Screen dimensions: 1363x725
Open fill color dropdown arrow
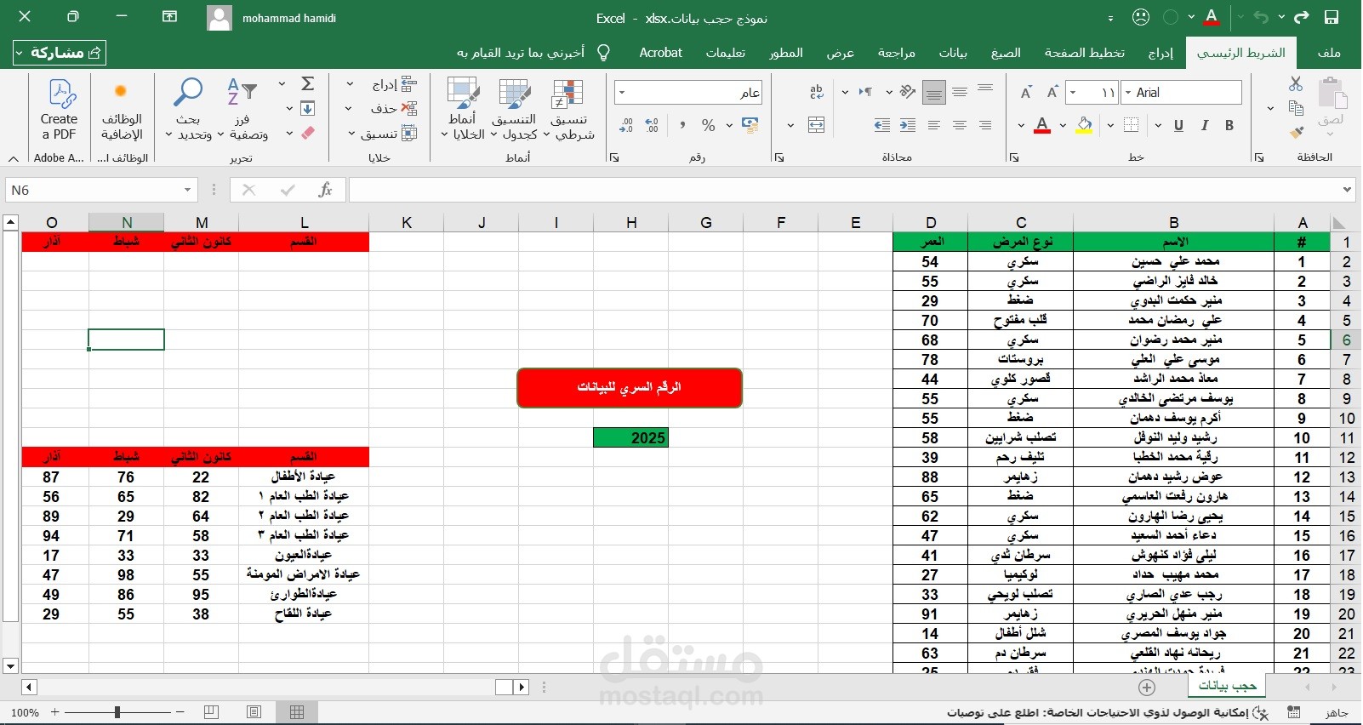(x=1064, y=125)
